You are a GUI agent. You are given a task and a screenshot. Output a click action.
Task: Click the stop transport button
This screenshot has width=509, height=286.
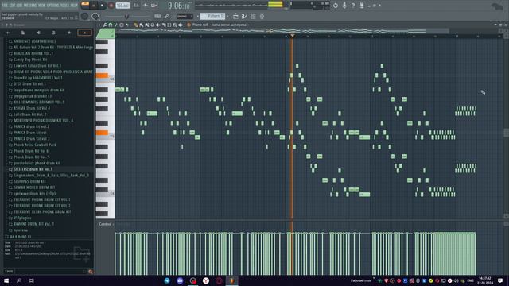[x=102, y=6]
